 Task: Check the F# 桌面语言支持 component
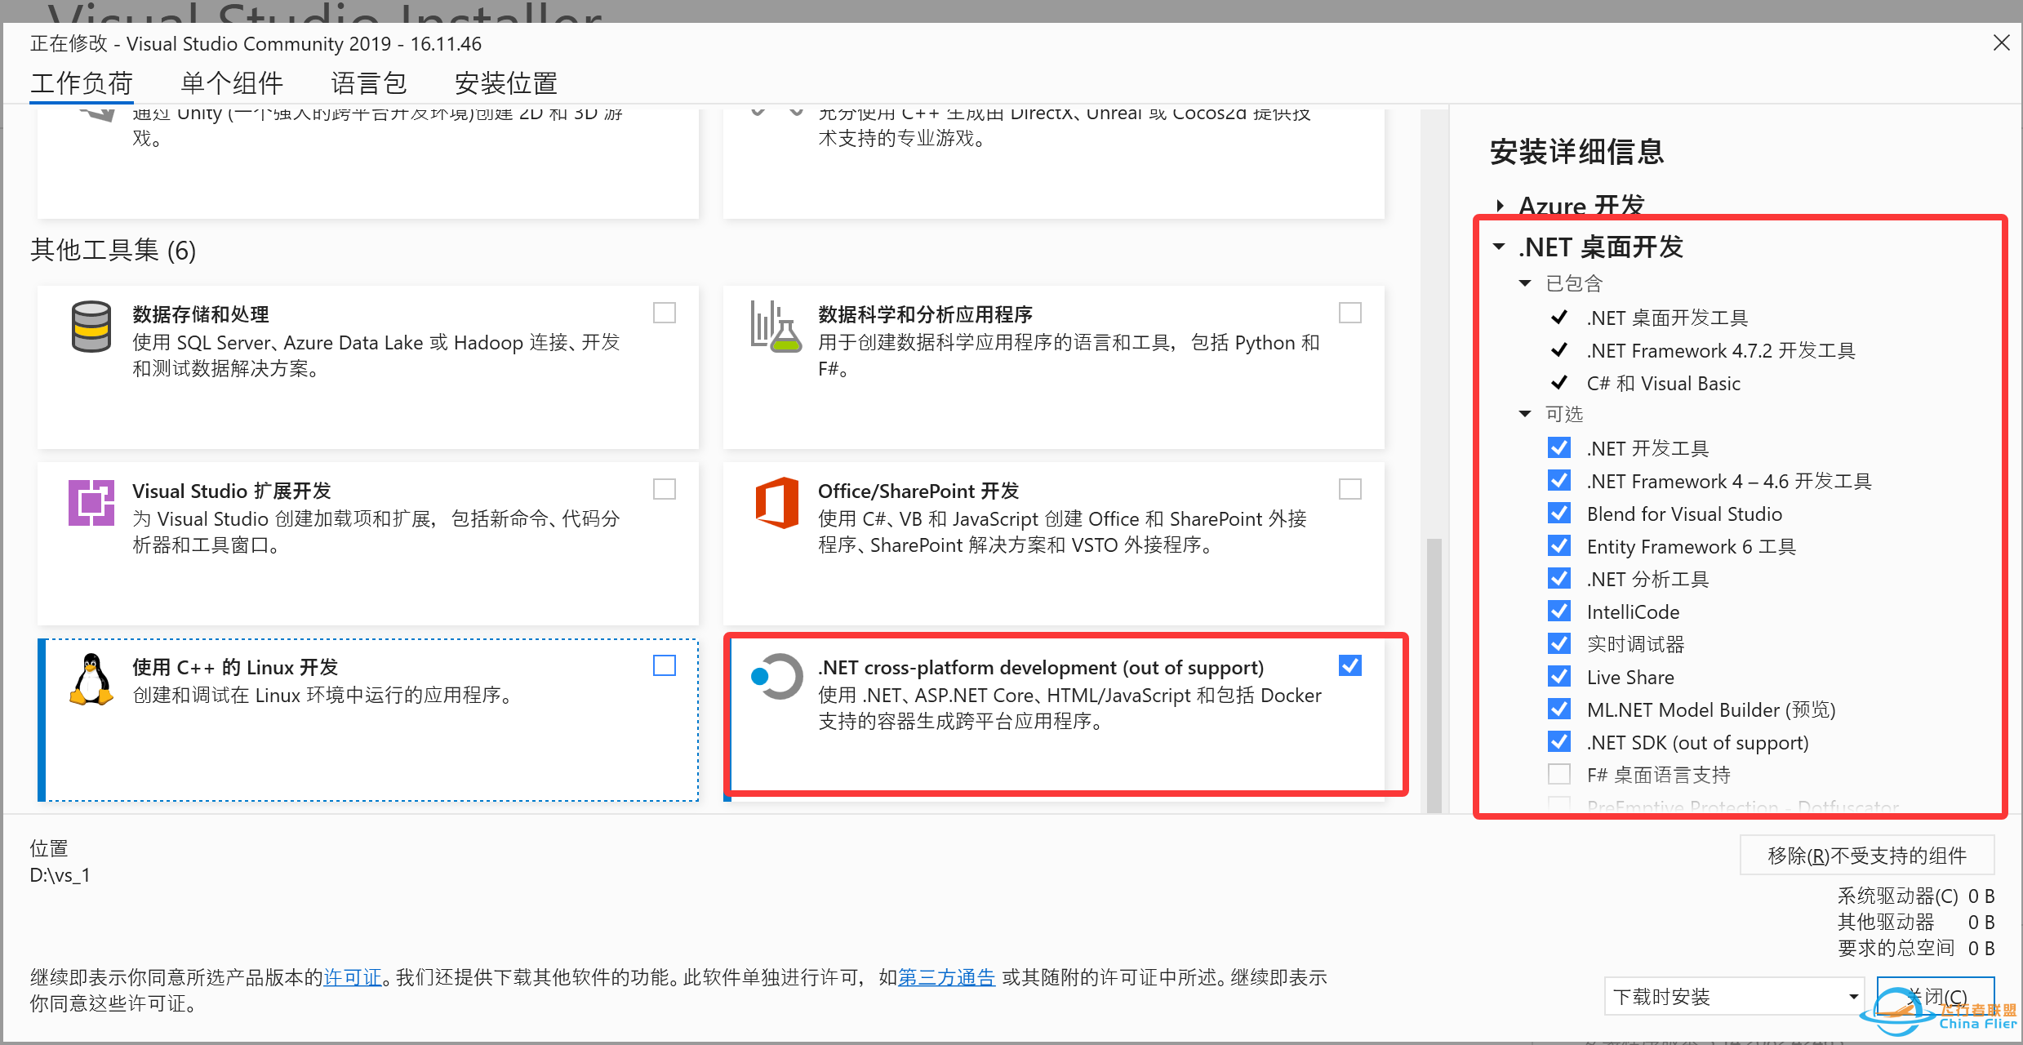click(1559, 774)
